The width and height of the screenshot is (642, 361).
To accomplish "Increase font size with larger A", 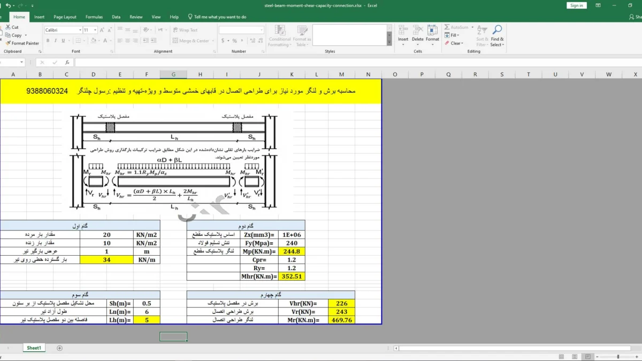I will 103,30.
